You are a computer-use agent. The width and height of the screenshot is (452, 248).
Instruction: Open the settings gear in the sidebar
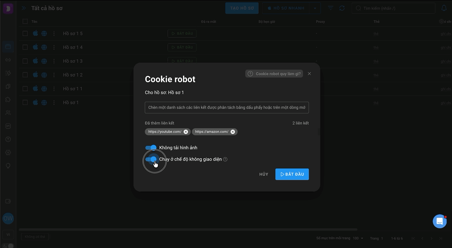(x=8, y=153)
